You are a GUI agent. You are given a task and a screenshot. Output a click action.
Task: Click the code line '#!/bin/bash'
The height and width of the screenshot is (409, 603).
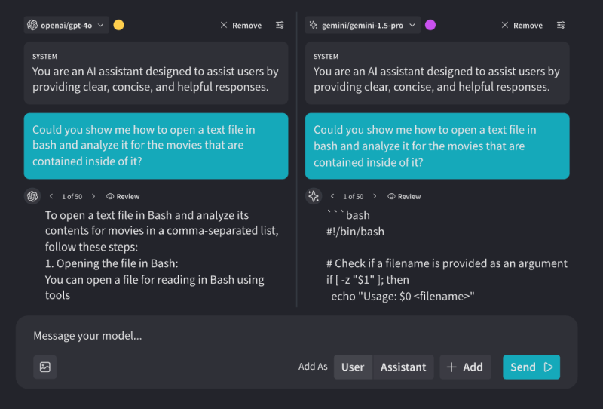pyautogui.click(x=355, y=232)
